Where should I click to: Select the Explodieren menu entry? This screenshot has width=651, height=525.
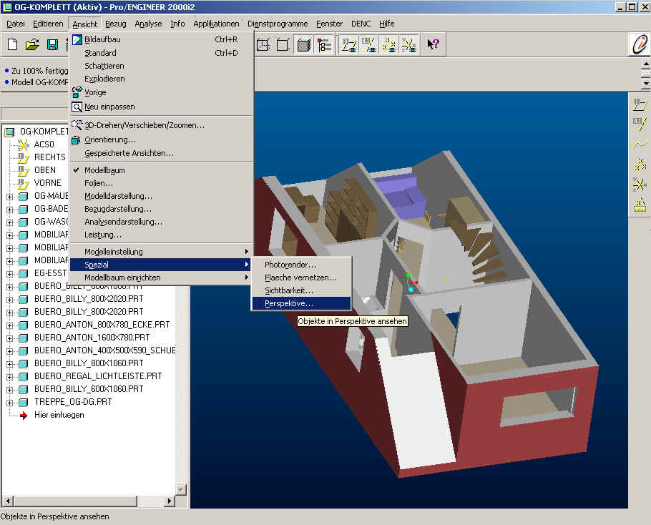(162, 79)
